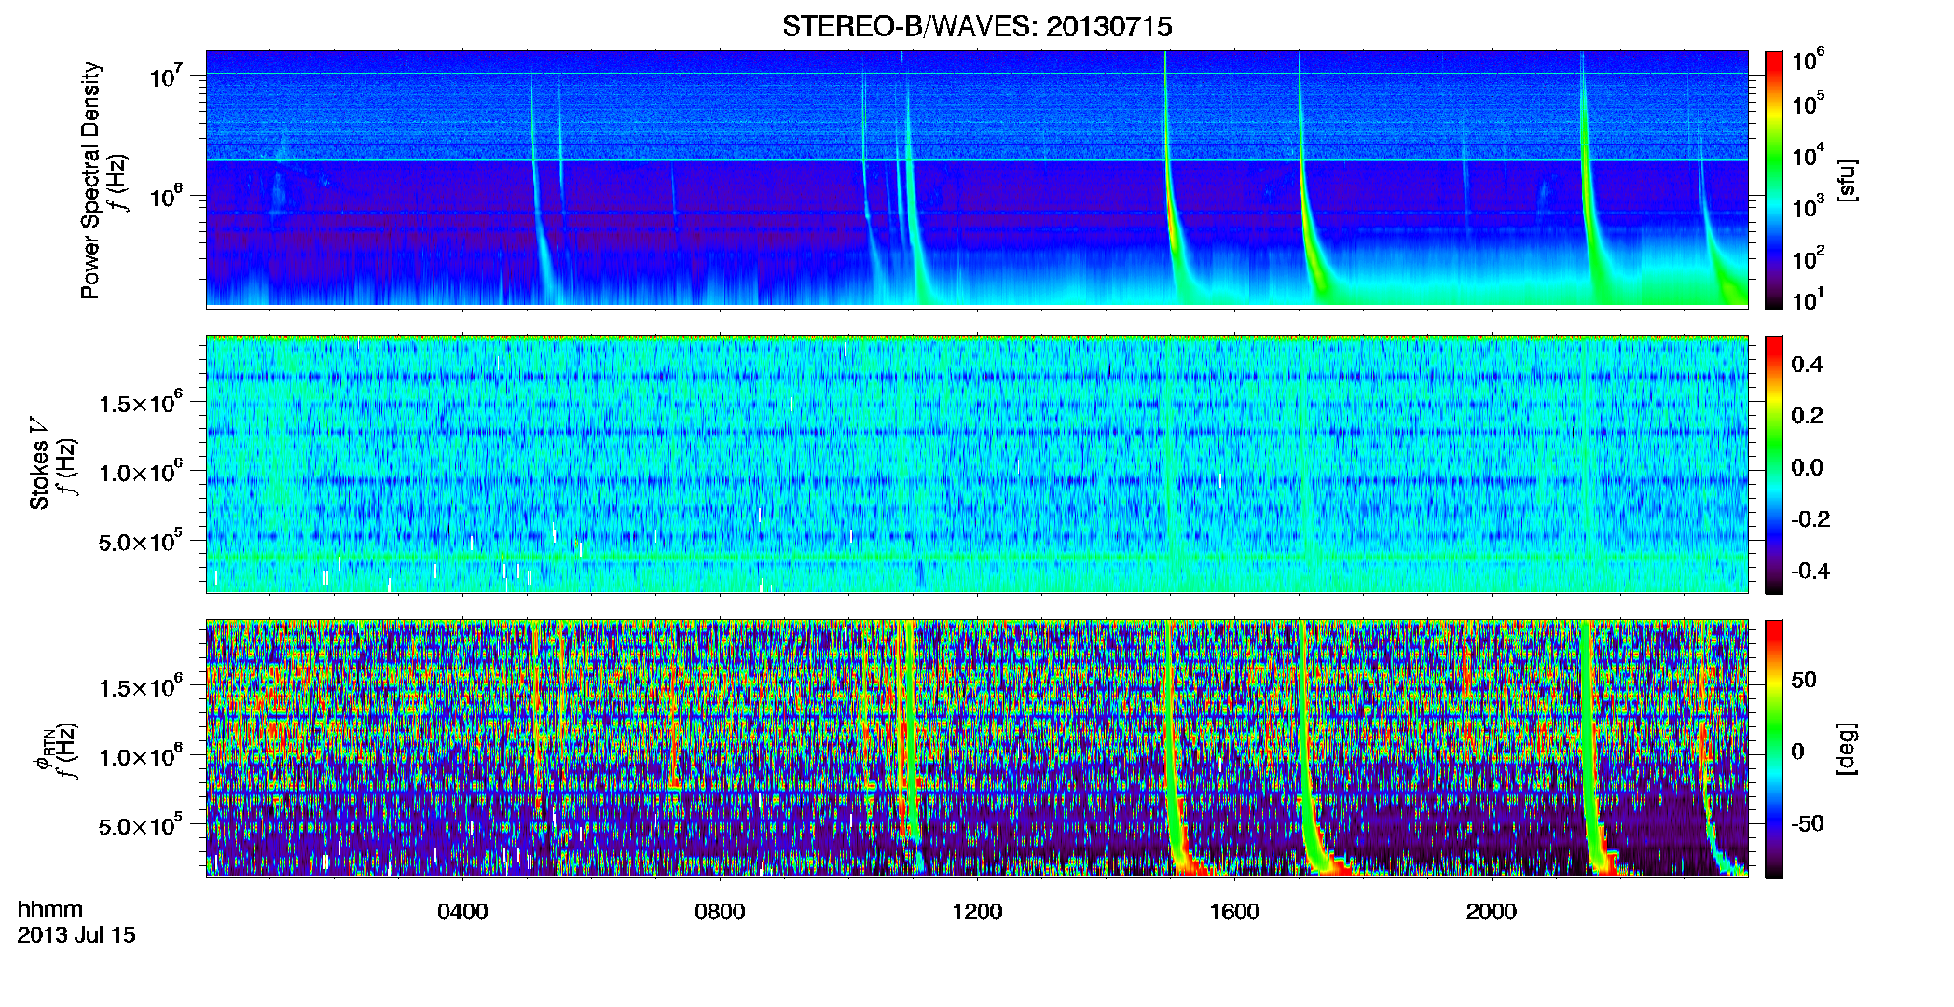Click the power spectral density colorbar
Image resolution: width=1954 pixels, height=1007 pixels.
click(1774, 180)
